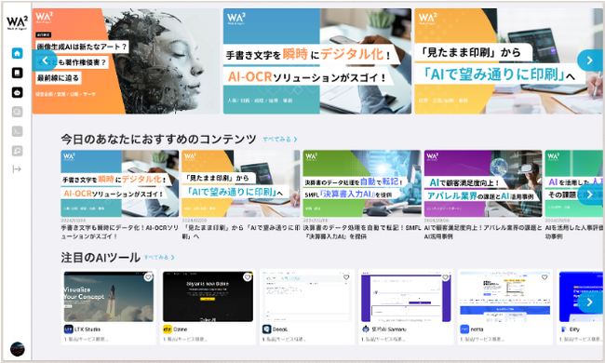
Task: Click the WA² logo in the sidebar
Action: click(x=17, y=23)
